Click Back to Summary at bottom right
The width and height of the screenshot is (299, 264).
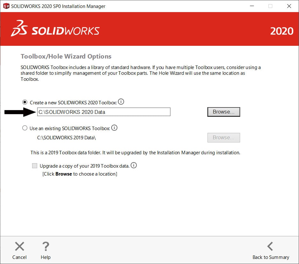[x=271, y=257]
